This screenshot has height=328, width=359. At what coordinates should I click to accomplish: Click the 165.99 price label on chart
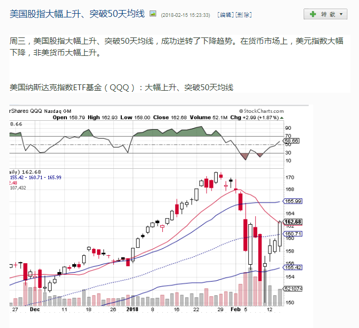coord(293,201)
